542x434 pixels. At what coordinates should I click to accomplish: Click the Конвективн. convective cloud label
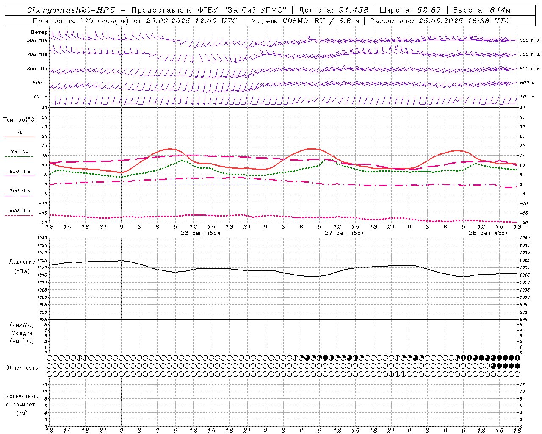[22, 396]
